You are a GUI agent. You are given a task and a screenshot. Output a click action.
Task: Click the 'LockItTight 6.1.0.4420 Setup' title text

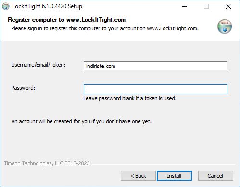click(x=47, y=6)
